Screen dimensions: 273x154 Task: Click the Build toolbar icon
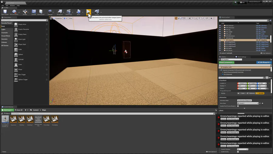pyautogui.click(x=79, y=12)
